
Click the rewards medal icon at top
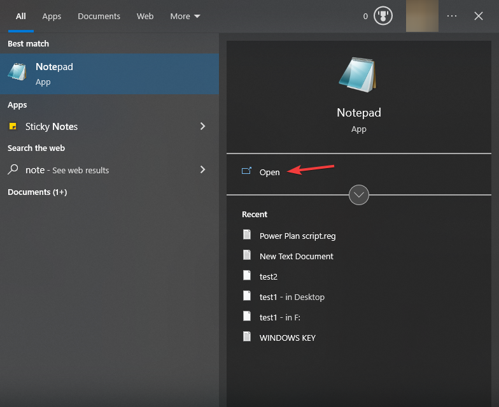tap(383, 16)
